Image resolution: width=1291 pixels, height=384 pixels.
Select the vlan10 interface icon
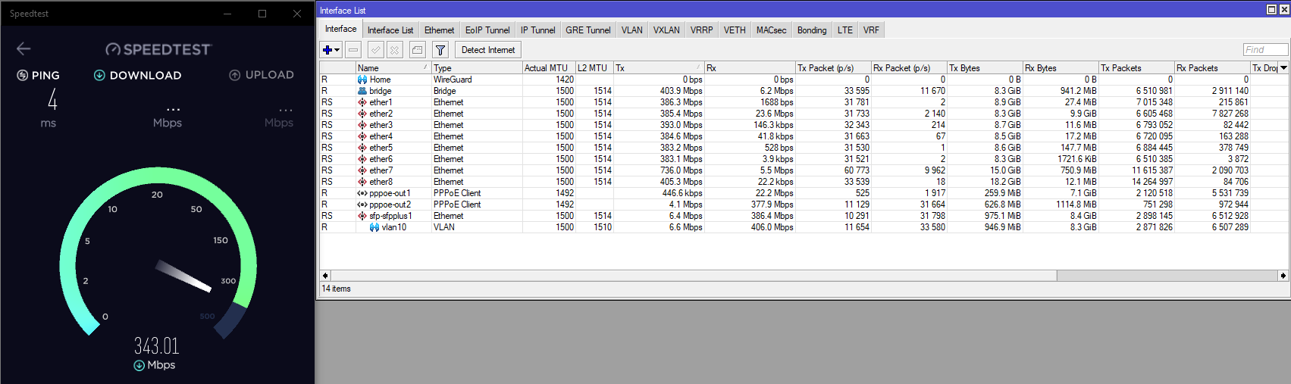pyautogui.click(x=374, y=227)
